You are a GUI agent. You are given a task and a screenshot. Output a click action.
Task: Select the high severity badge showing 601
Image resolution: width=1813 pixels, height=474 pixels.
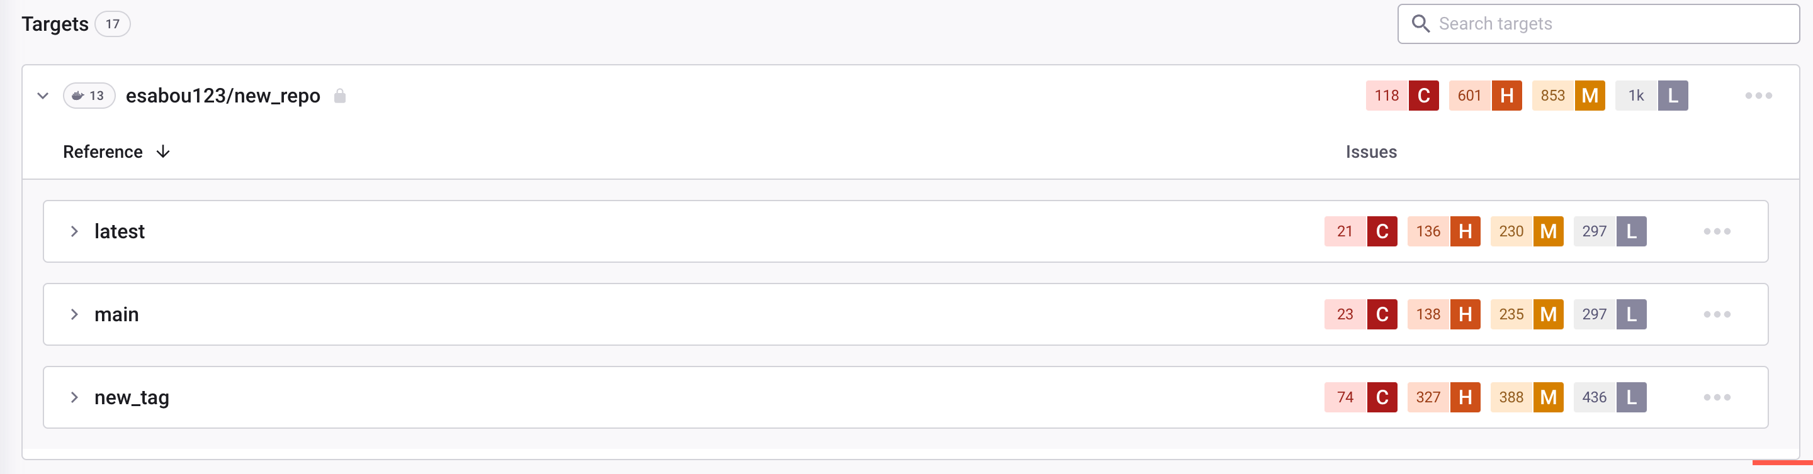pos(1485,96)
